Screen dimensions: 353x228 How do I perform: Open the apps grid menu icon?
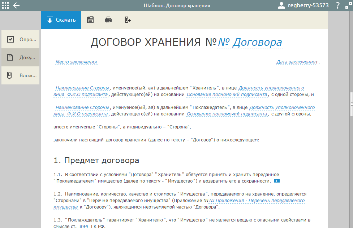pyautogui.click(x=5, y=5)
